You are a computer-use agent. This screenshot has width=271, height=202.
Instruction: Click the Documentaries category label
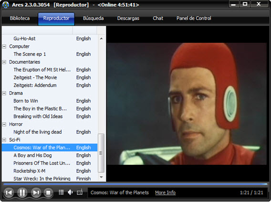coord(24,62)
